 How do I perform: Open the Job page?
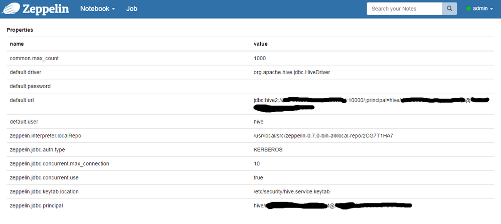(131, 9)
